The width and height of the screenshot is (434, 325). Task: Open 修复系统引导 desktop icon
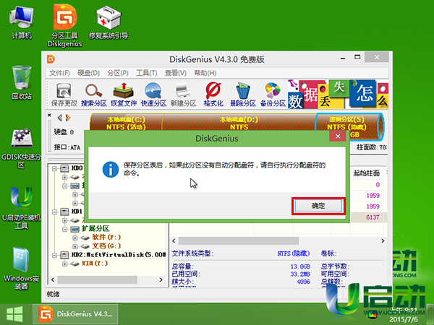(x=109, y=23)
